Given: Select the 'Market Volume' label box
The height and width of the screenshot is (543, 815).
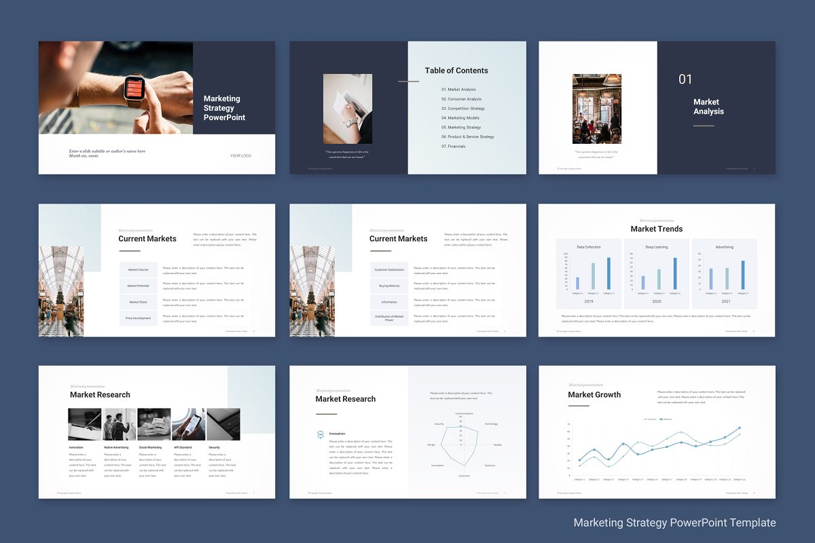Looking at the screenshot, I should pos(139,269).
